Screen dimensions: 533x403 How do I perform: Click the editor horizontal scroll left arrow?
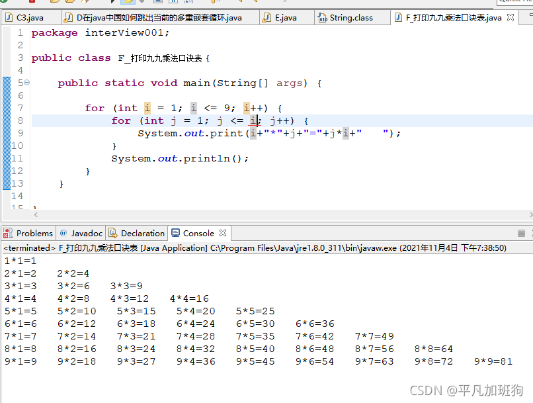(36, 214)
